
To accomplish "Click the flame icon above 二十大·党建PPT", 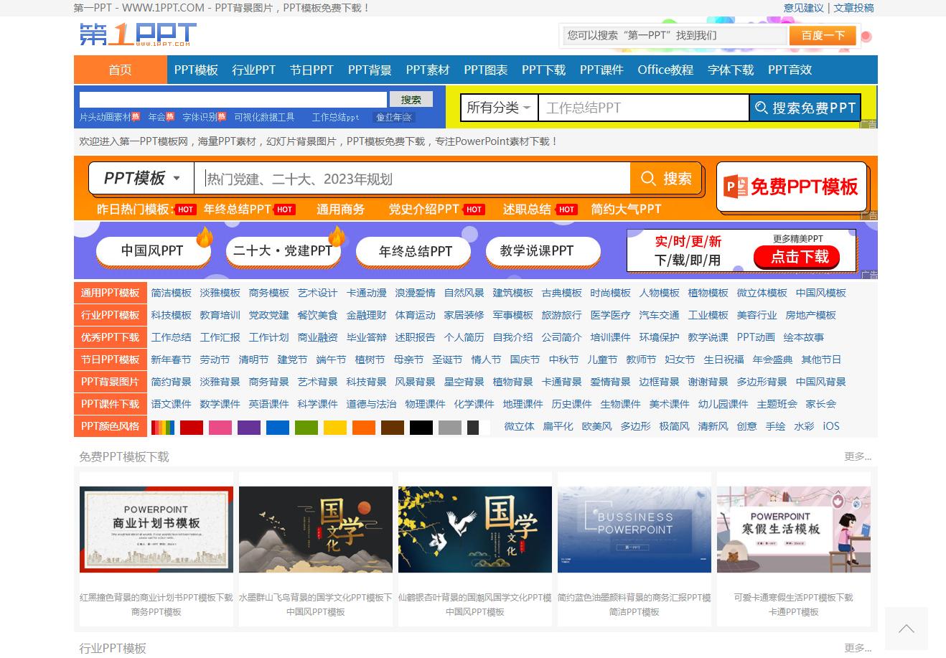I will (337, 236).
